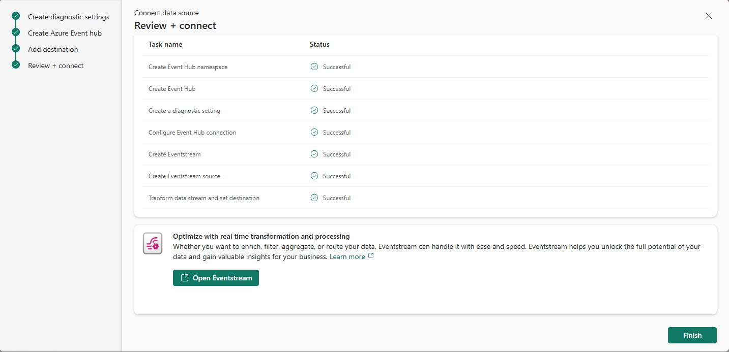Select the Review + connect step
729x352 pixels.
pos(55,66)
